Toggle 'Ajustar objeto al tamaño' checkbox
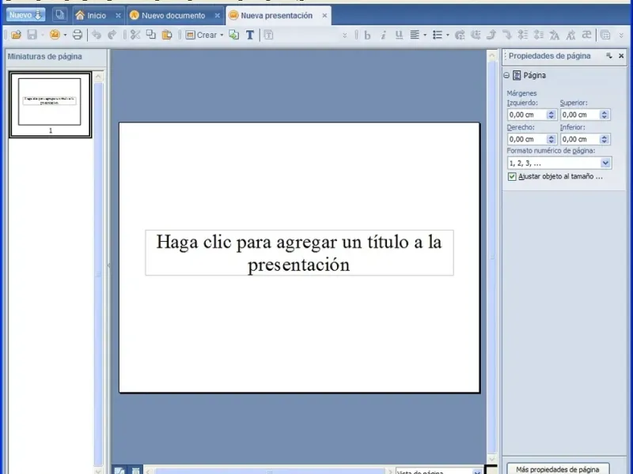The width and height of the screenshot is (633, 474). 513,177
